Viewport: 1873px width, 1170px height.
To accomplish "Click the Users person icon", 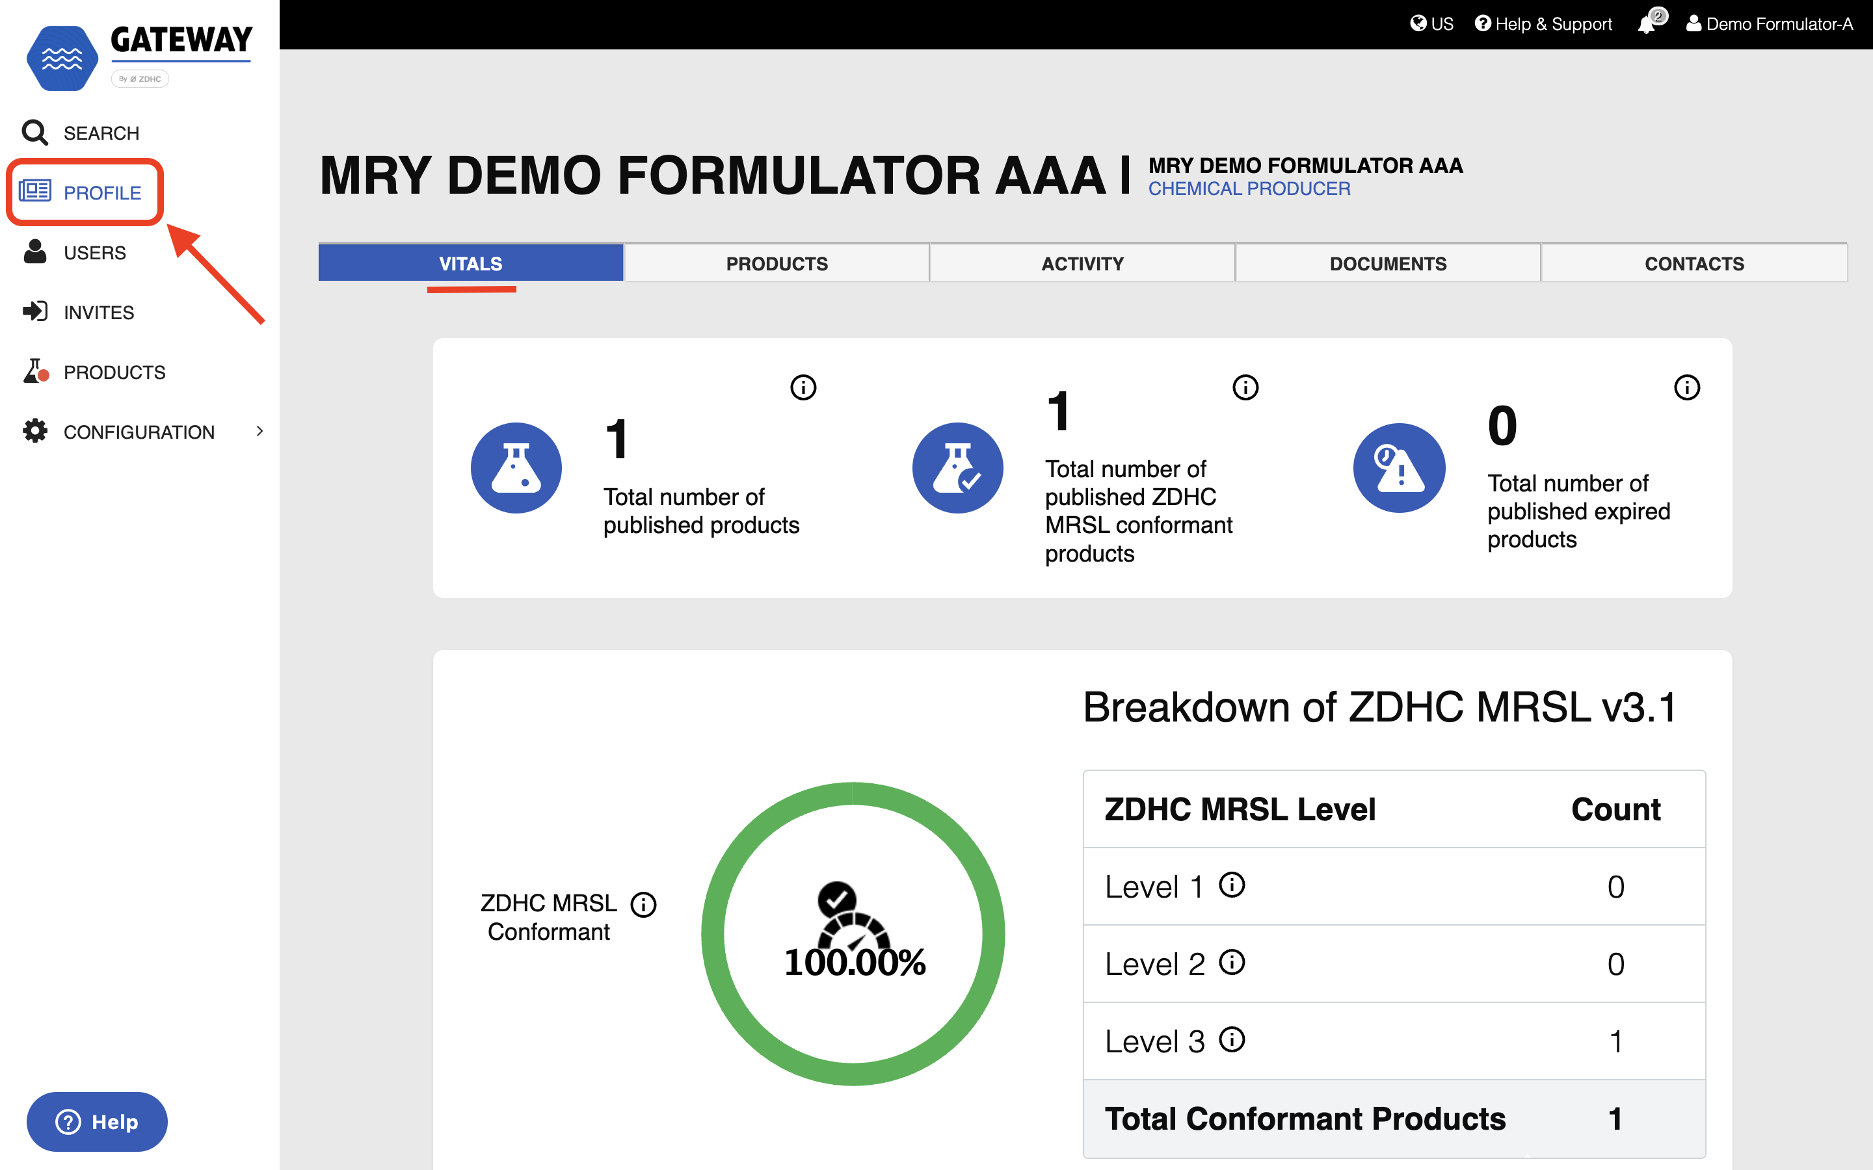I will click(35, 252).
